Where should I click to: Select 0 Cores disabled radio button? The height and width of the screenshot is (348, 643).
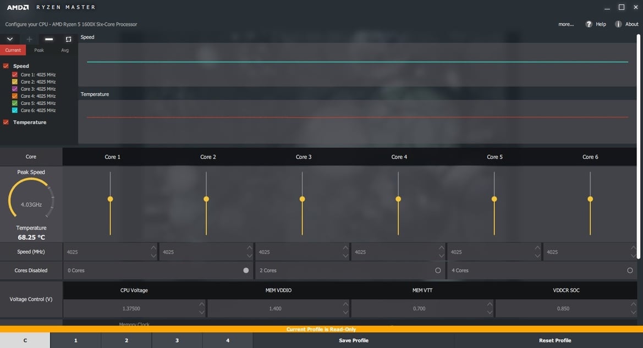tap(246, 270)
